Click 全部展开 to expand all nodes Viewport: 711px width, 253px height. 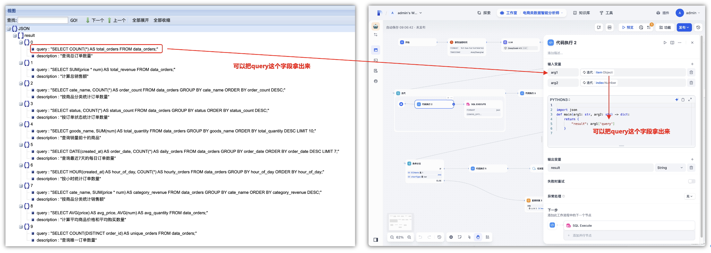pyautogui.click(x=140, y=20)
